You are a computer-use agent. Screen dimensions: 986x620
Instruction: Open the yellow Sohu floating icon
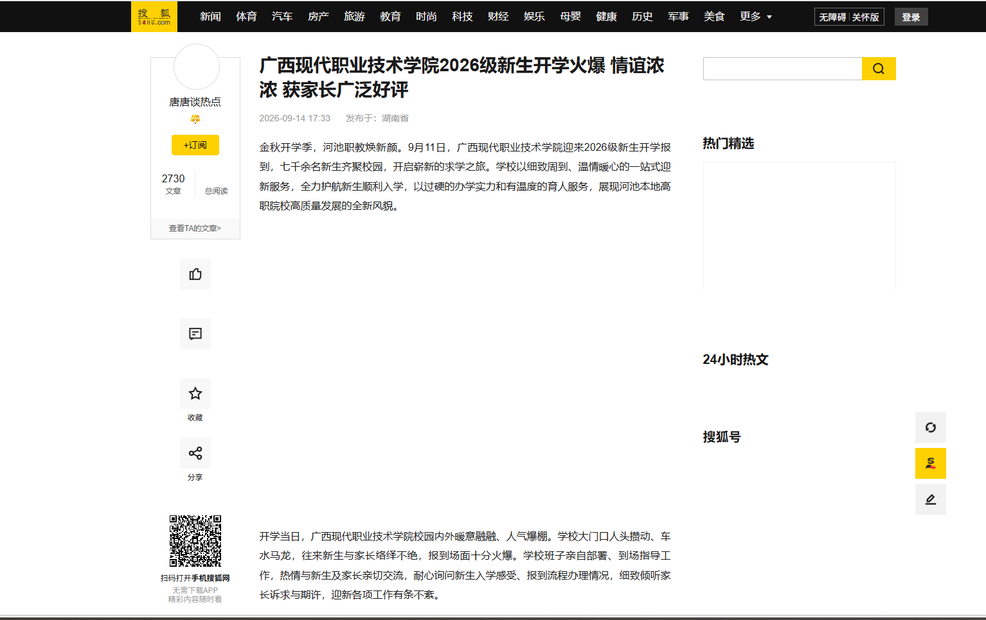[931, 463]
